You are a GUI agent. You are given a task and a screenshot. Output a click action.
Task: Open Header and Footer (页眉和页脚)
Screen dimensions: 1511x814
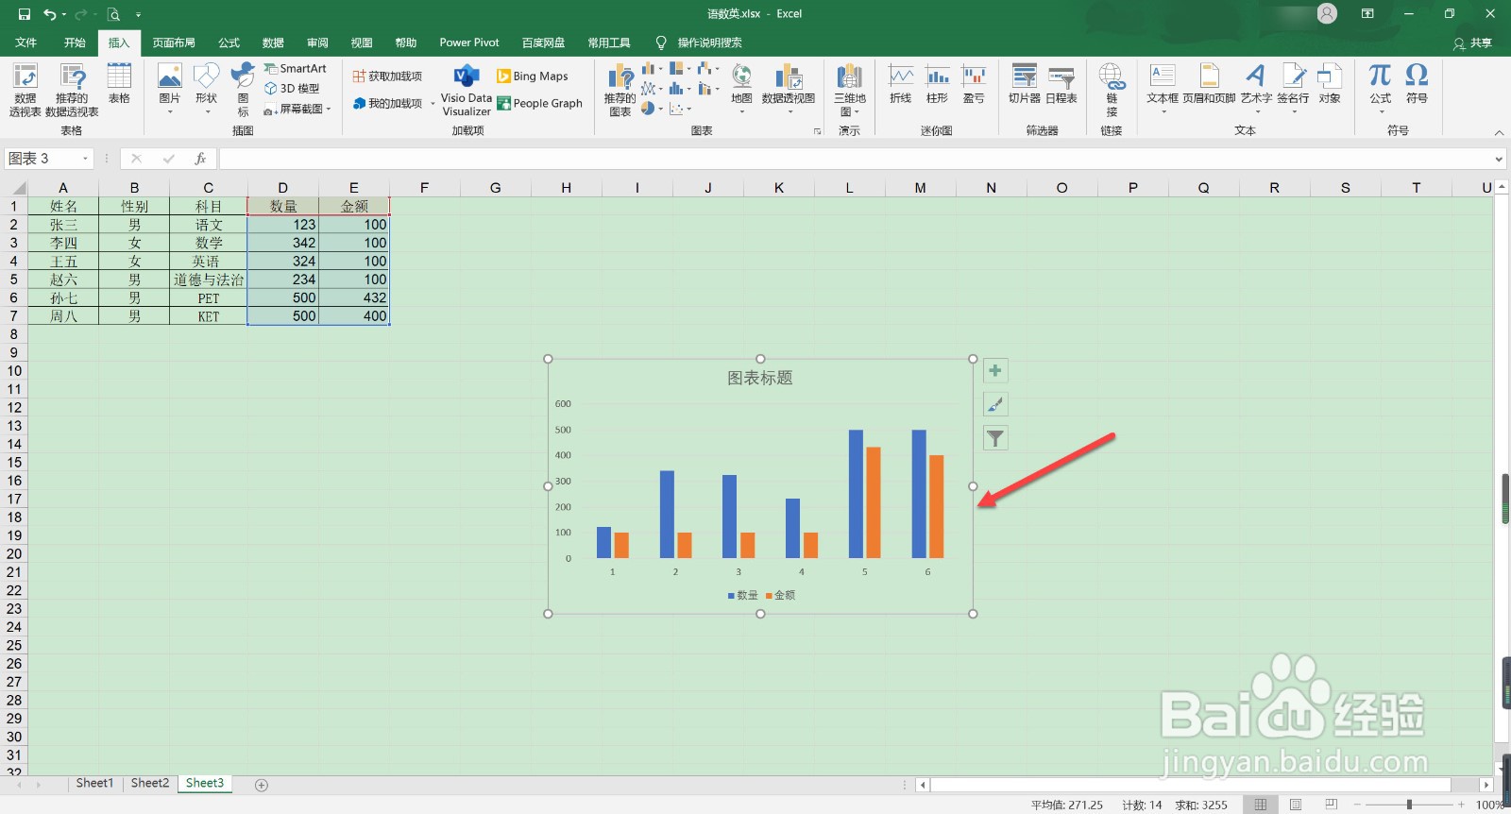coord(1209,84)
